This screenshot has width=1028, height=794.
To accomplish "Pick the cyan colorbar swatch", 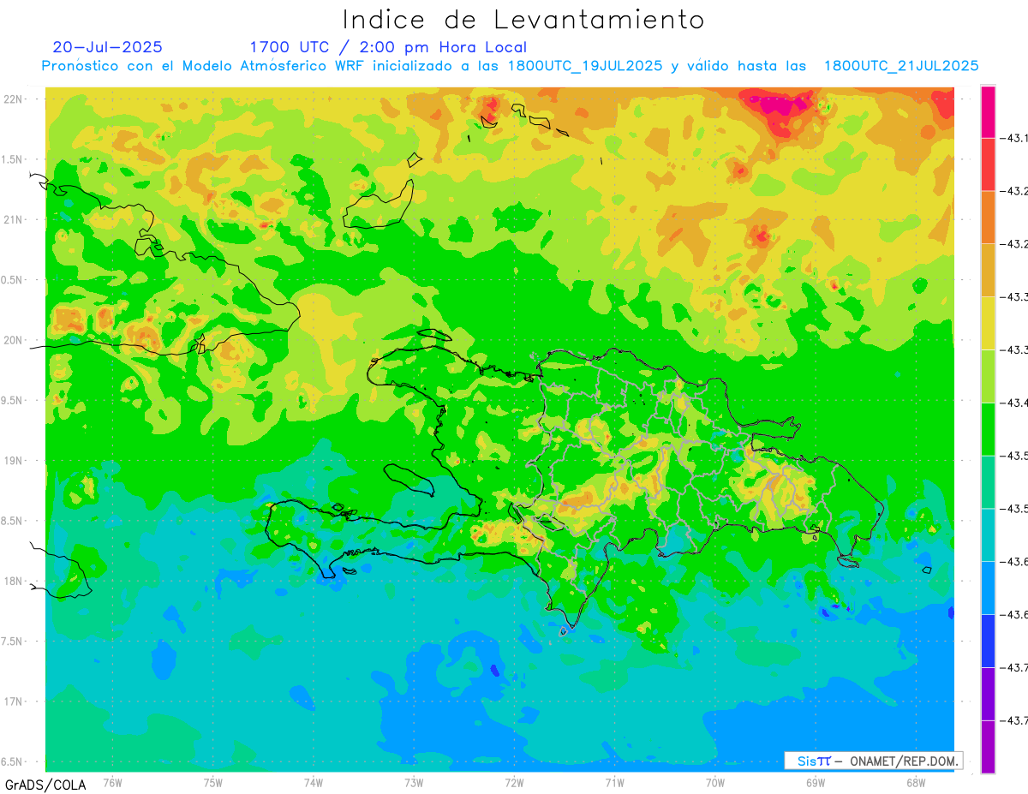I will click(988, 534).
